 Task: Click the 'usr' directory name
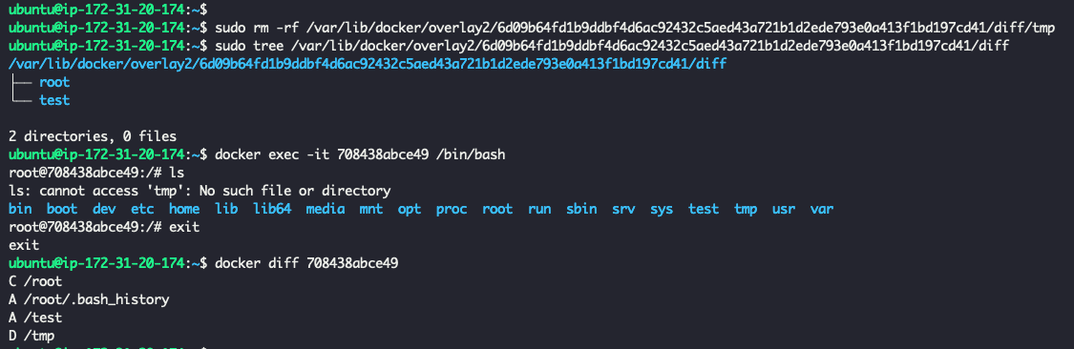[x=784, y=209]
